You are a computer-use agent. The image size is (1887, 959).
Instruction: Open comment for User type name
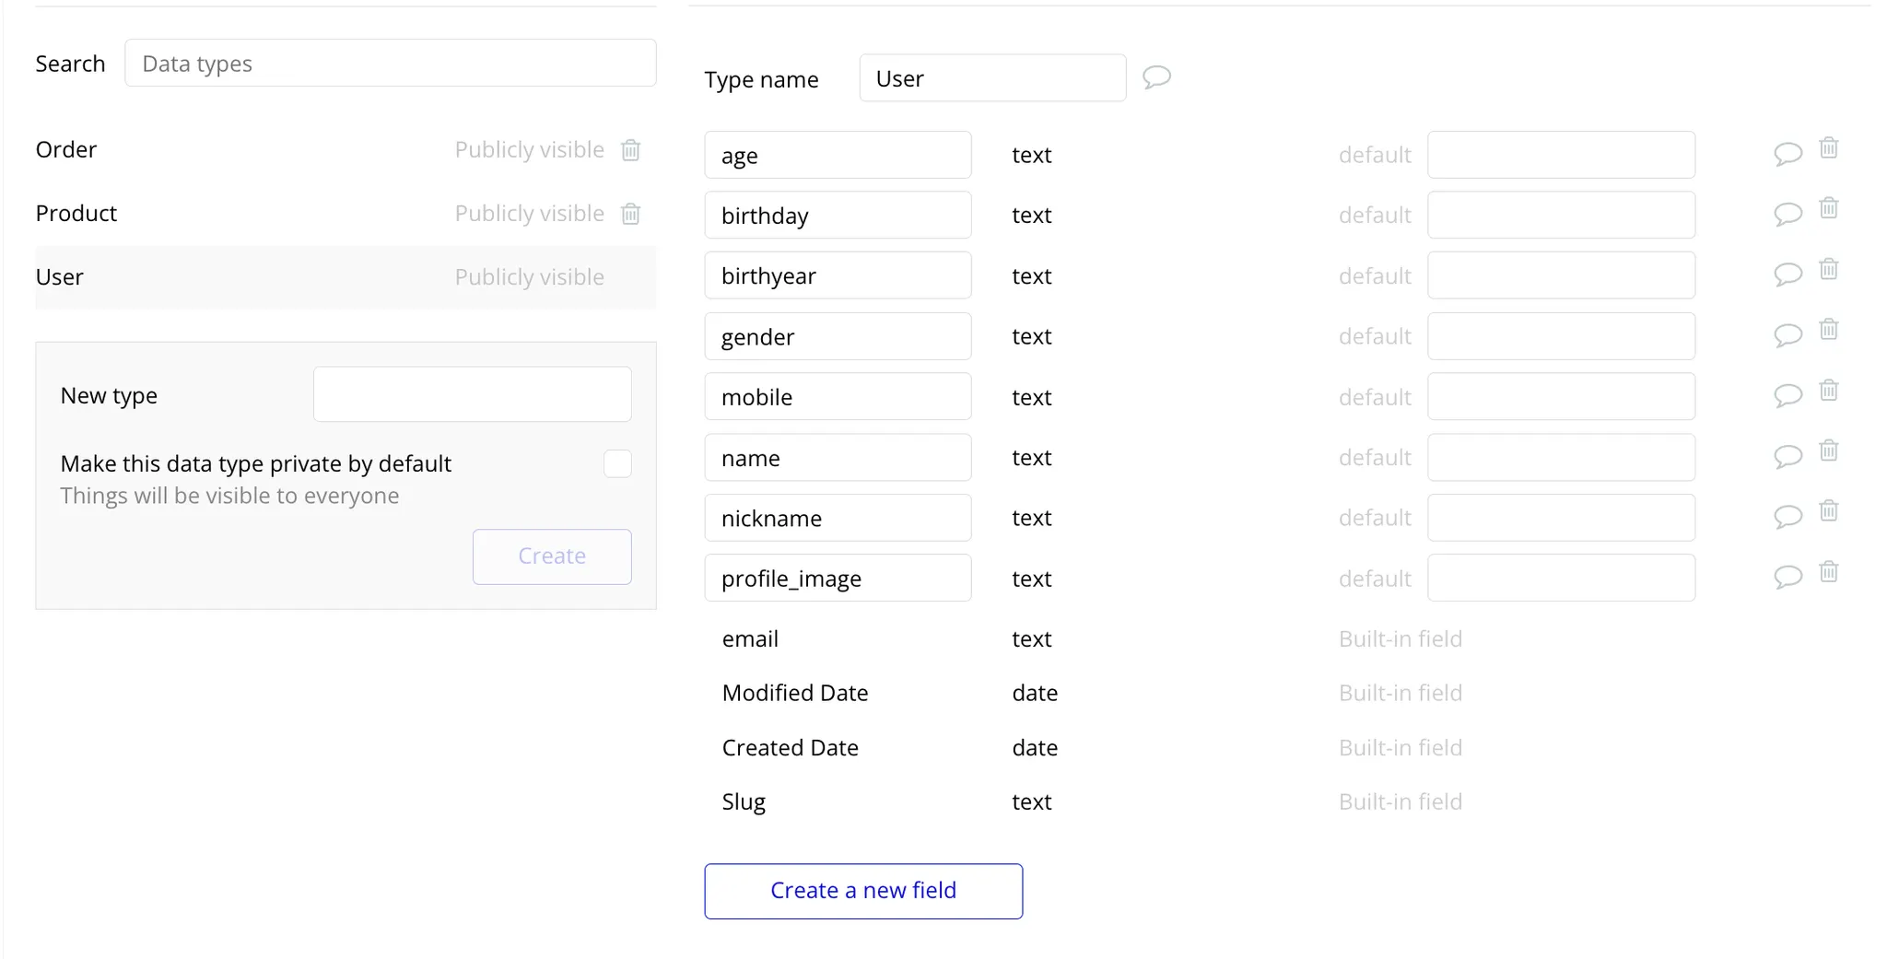click(x=1156, y=77)
